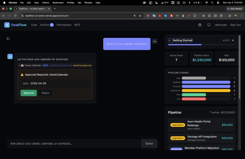
Task: Click the Active Deals 7 card
Action: pos(176,58)
